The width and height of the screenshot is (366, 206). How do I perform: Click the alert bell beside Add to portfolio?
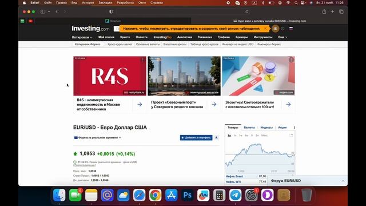click(216, 137)
